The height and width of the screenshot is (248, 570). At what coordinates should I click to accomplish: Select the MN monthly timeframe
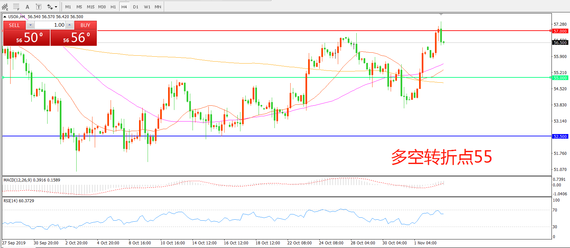(158, 7)
